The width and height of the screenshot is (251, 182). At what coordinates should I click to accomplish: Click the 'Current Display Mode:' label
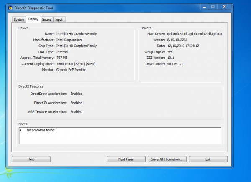tap(38, 64)
